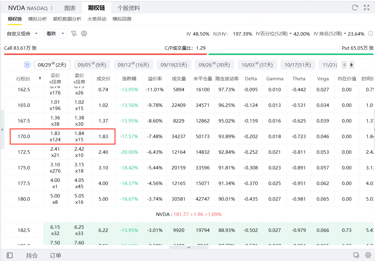The width and height of the screenshot is (375, 261).
Task: Click bid 3.10 x276 in 175.0 row
Action: [x=55, y=168]
